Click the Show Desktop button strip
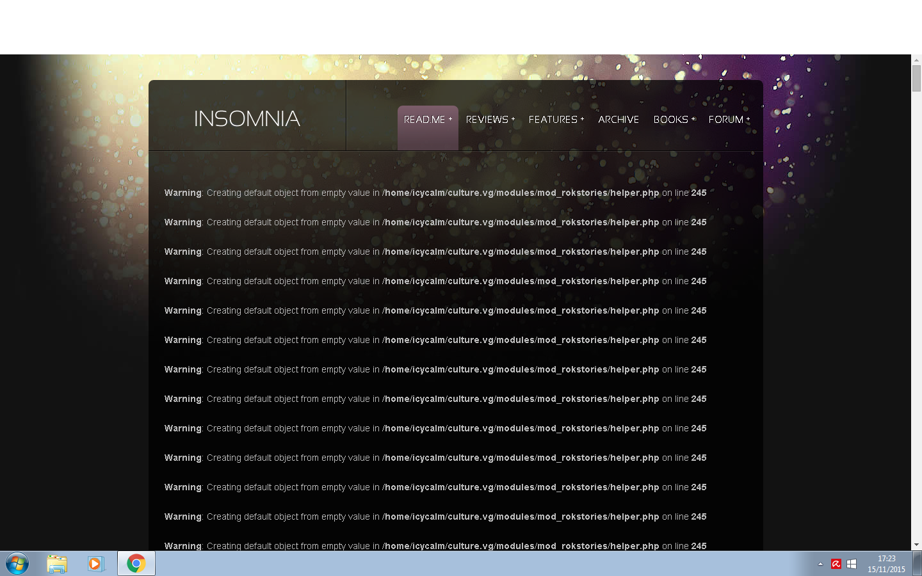This screenshot has width=922, height=576. [x=917, y=564]
